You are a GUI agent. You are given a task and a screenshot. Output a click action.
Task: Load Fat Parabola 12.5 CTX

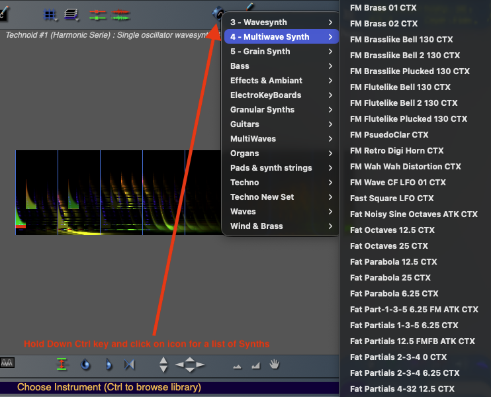[x=393, y=262]
